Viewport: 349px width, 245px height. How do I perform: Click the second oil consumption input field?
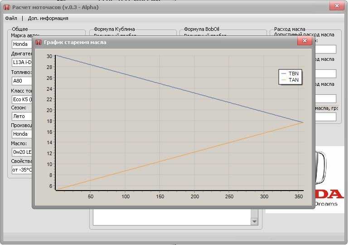[325, 73]
